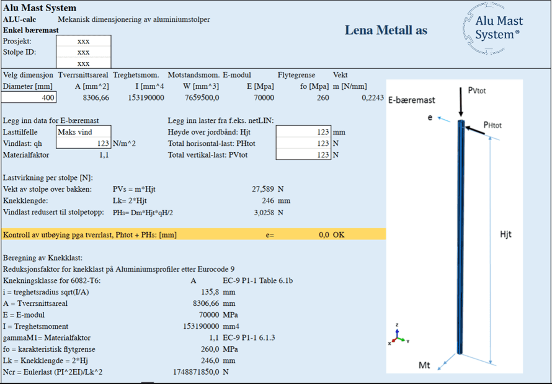Select the 0,0 deflection value after e=

click(324, 234)
